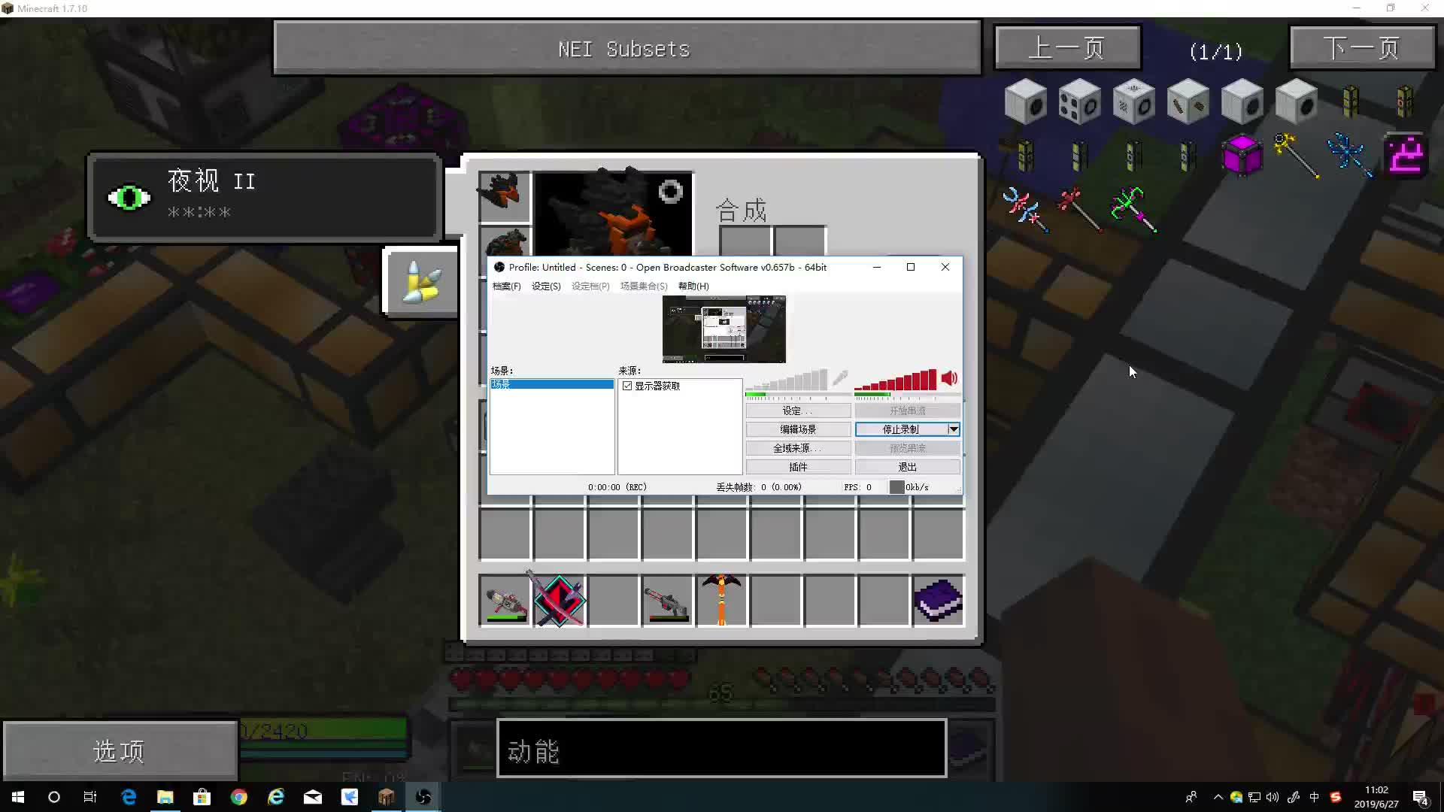Open the yellow bullets inventory tab
This screenshot has height=812, width=1444.
click(420, 283)
